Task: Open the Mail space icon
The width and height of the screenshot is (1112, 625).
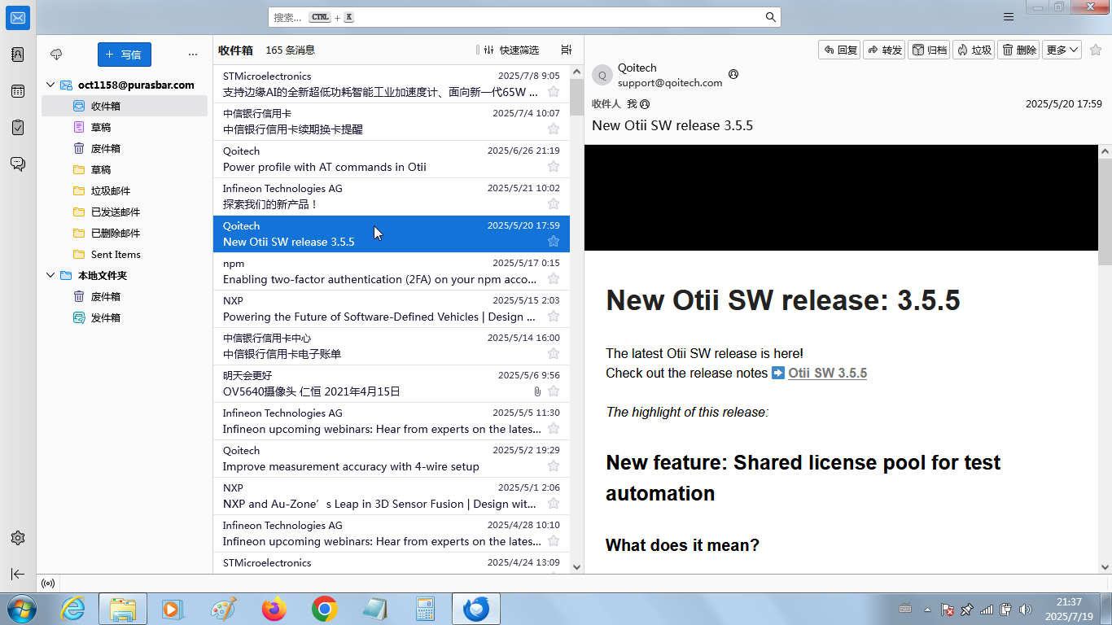Action: (x=18, y=18)
